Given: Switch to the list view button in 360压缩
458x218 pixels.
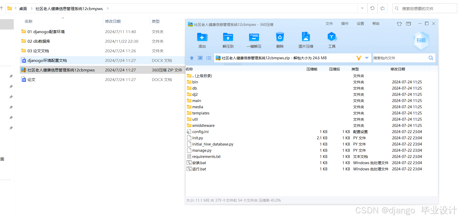Looking at the screenshot, I should pos(209,58).
